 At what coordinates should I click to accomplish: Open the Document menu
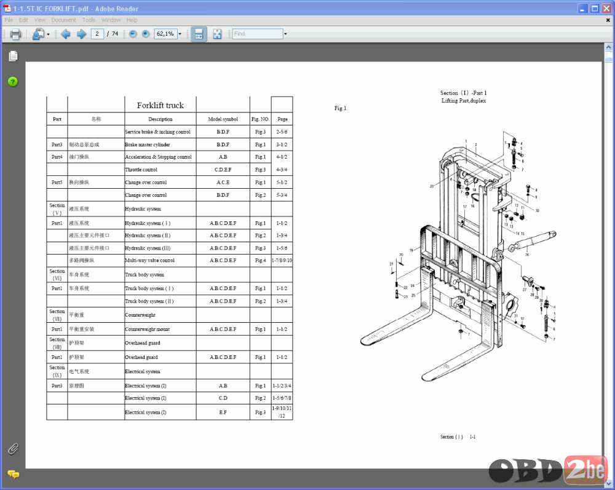point(63,20)
